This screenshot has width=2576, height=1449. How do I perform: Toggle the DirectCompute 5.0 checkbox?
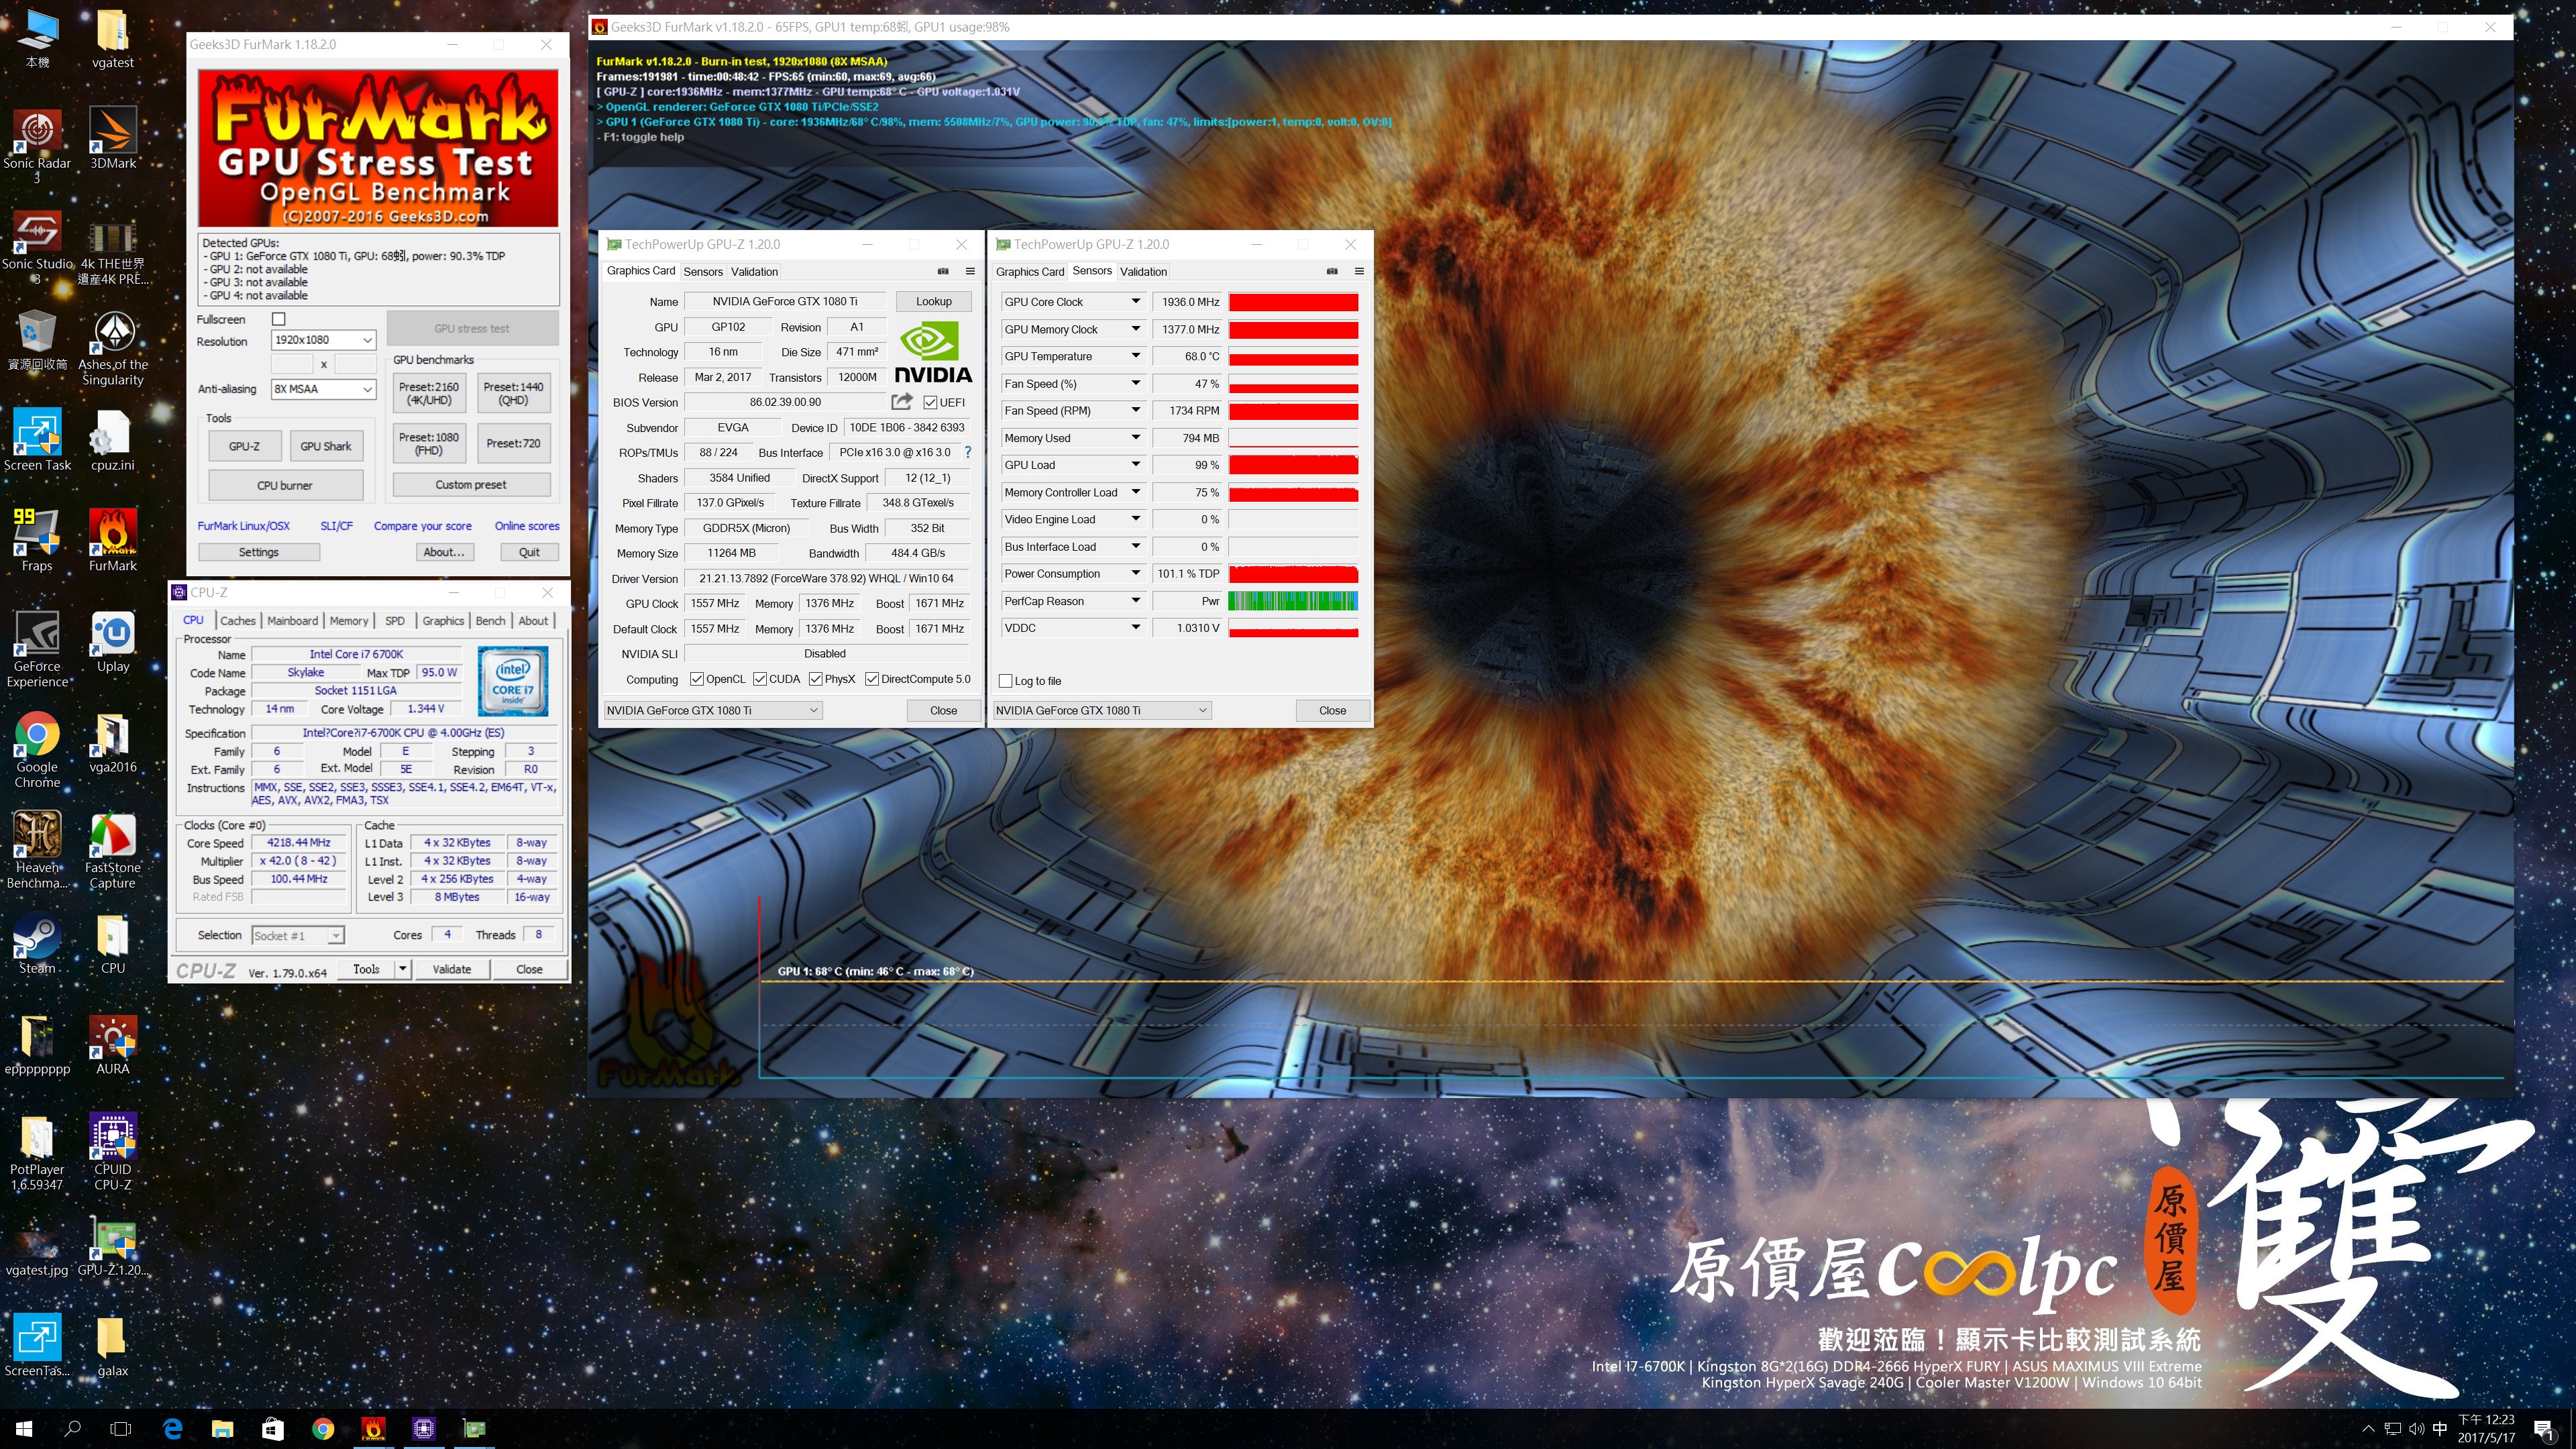coord(872,679)
